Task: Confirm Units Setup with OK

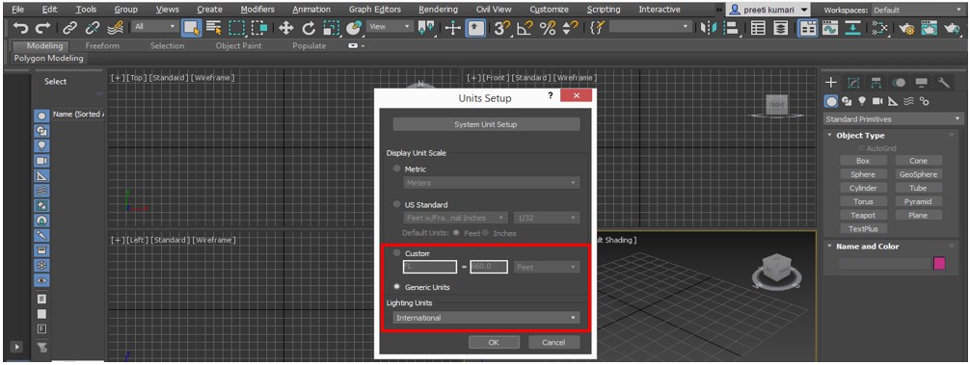Action: (493, 342)
